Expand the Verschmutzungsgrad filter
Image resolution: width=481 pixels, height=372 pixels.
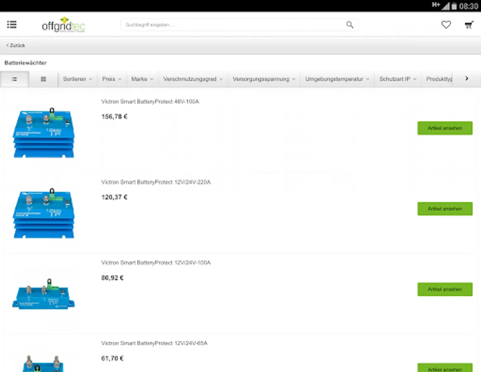[193, 79]
